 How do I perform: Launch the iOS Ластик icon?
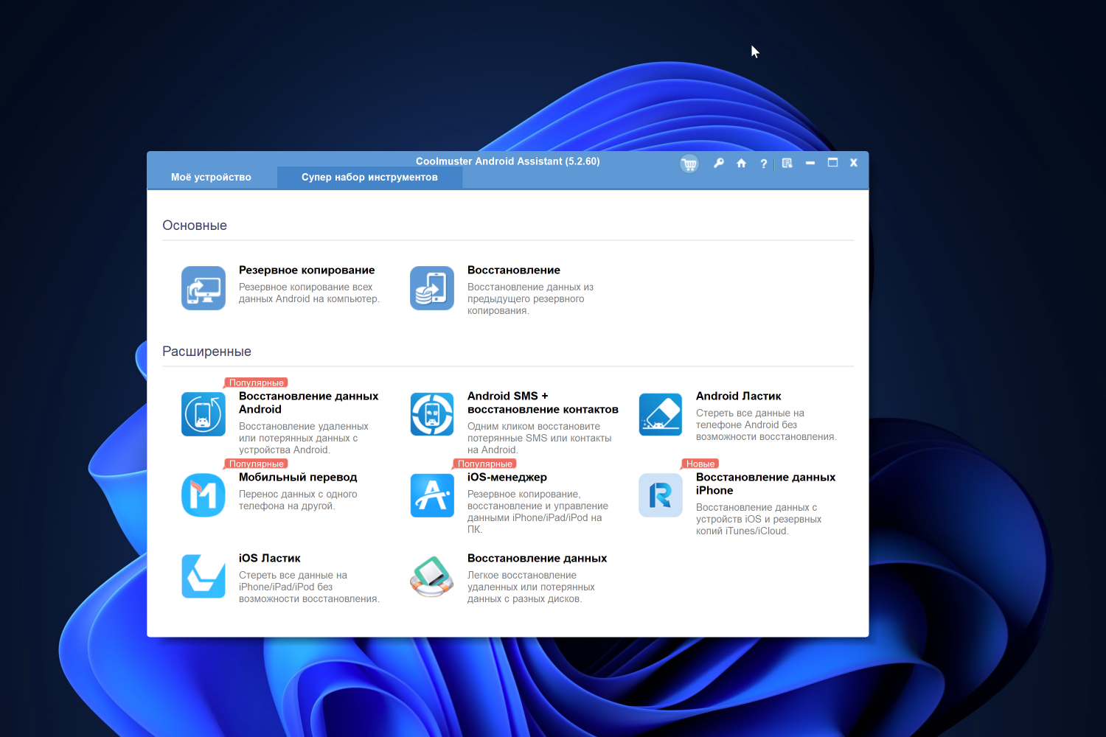coord(204,576)
